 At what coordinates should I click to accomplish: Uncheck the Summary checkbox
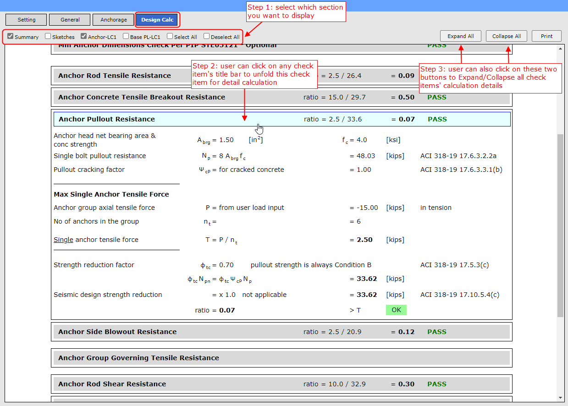[x=11, y=36]
